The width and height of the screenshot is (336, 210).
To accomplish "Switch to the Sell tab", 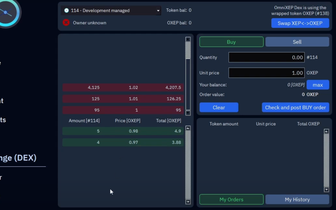I will click(297, 42).
